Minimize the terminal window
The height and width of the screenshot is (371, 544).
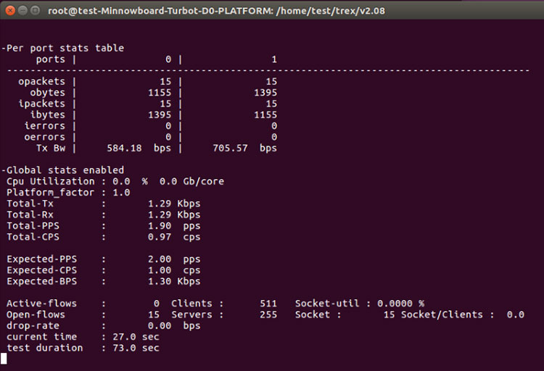[x=23, y=10]
